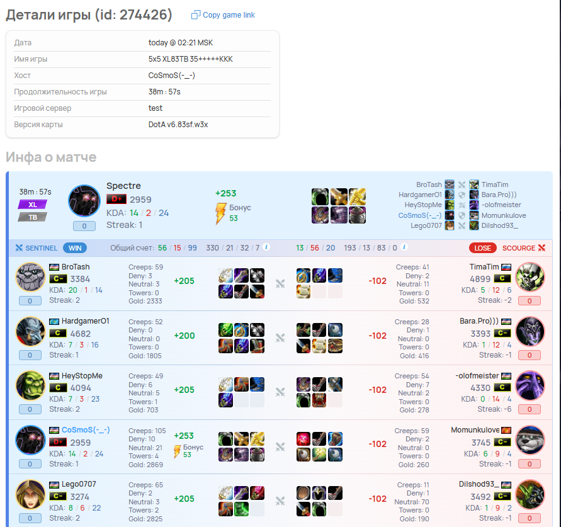Open Spectre hero portrait in match summary

(84, 201)
